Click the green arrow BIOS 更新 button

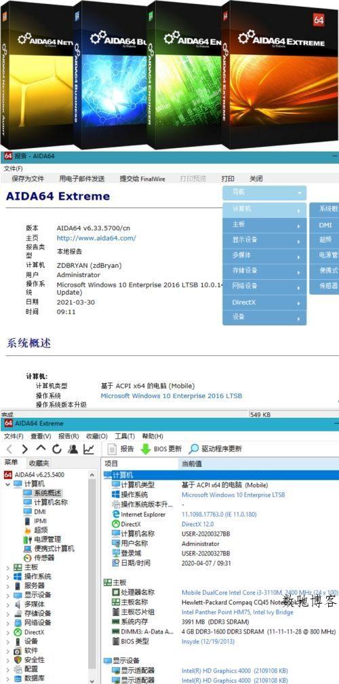point(161,449)
